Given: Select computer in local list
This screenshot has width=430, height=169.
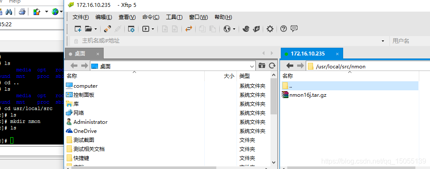Looking at the screenshot, I should tap(86, 86).
